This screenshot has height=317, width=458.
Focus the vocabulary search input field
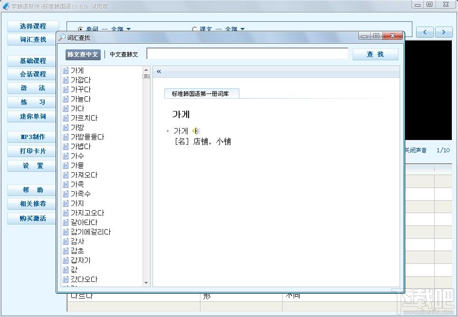click(x=248, y=54)
